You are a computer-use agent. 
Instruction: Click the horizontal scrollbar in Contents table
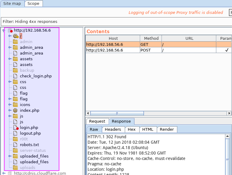[x=117, y=113]
